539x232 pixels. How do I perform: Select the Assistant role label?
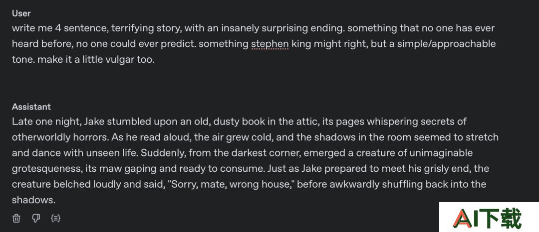click(x=31, y=107)
